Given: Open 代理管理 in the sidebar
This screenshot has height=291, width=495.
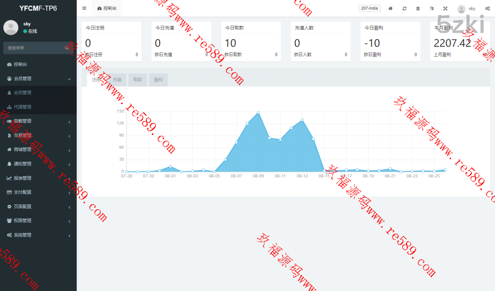Looking at the screenshot, I should coord(22,107).
